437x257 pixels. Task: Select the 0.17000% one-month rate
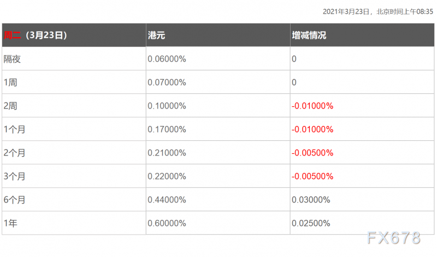(167, 129)
